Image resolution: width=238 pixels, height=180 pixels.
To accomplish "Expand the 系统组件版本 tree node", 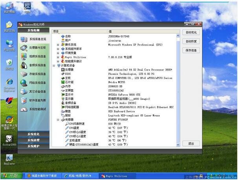I will tap(58, 49).
